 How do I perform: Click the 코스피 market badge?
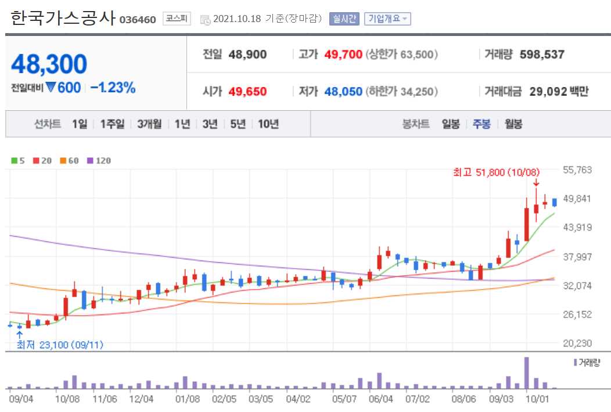pos(177,19)
